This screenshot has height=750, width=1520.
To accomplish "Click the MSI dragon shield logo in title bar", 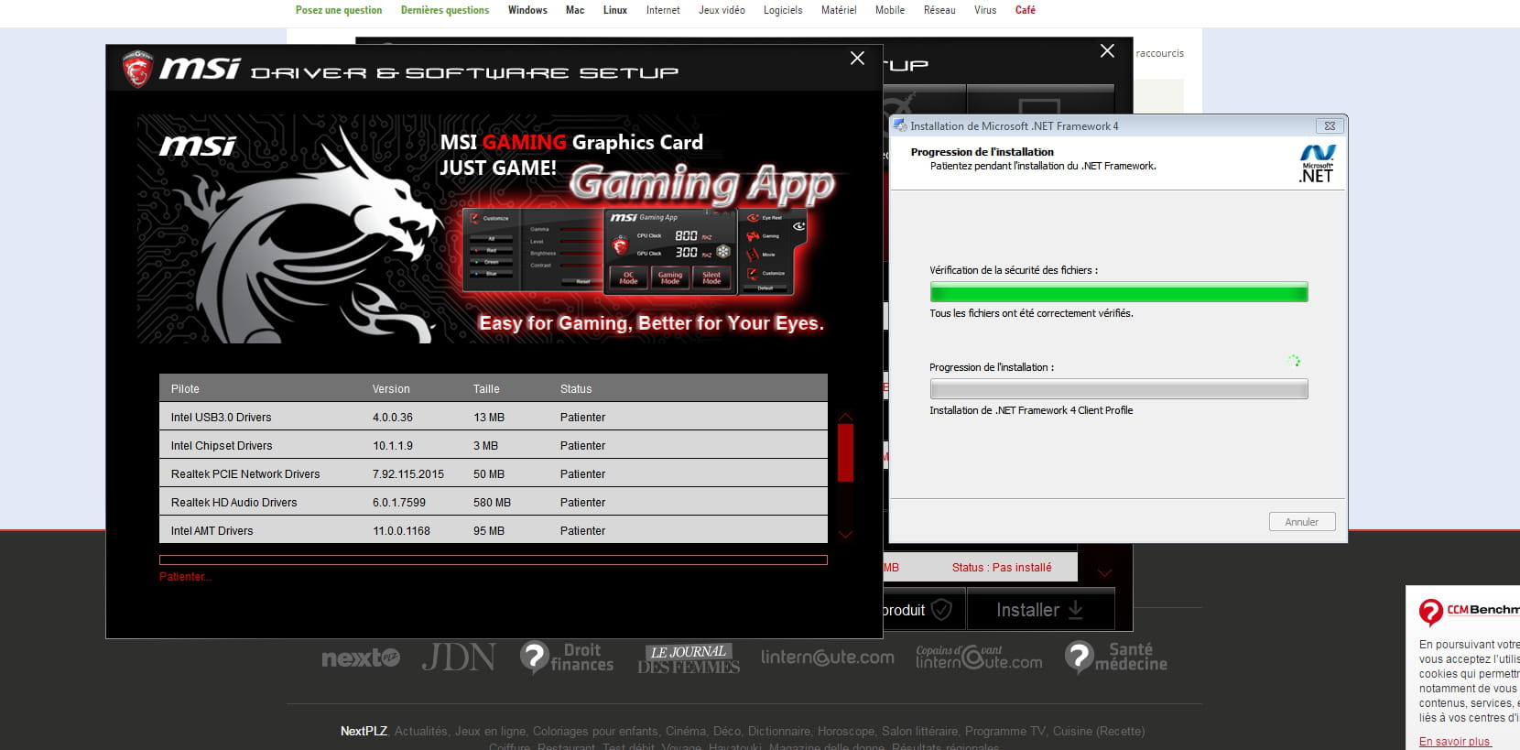I will click(x=137, y=69).
